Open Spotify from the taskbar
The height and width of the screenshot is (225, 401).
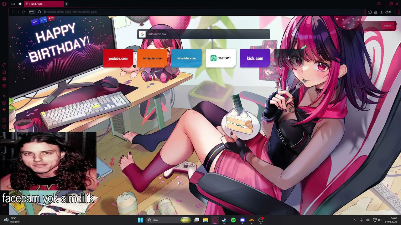(x=233, y=220)
